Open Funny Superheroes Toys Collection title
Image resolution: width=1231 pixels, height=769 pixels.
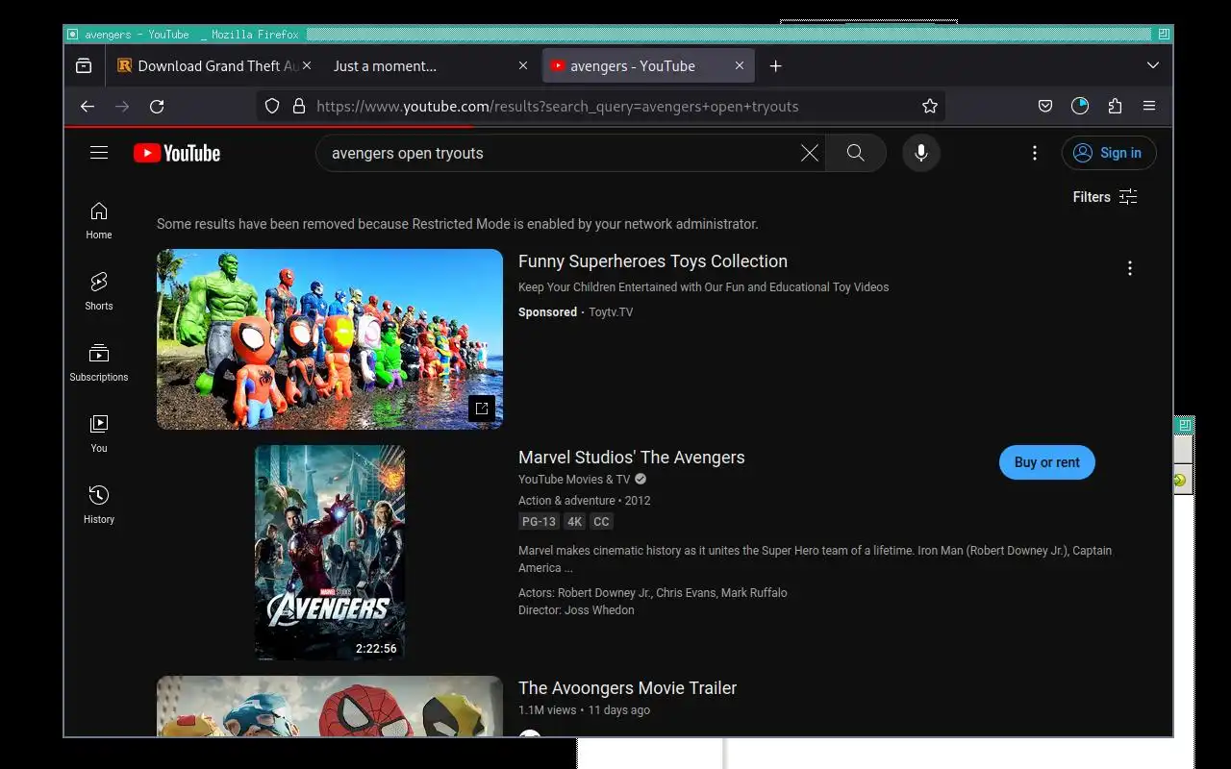[653, 261]
